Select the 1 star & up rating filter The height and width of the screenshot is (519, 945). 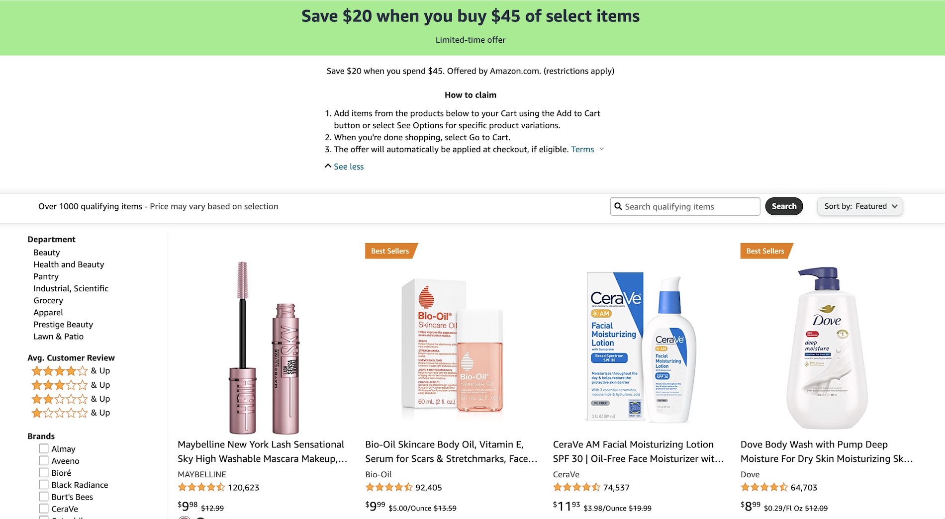[60, 412]
